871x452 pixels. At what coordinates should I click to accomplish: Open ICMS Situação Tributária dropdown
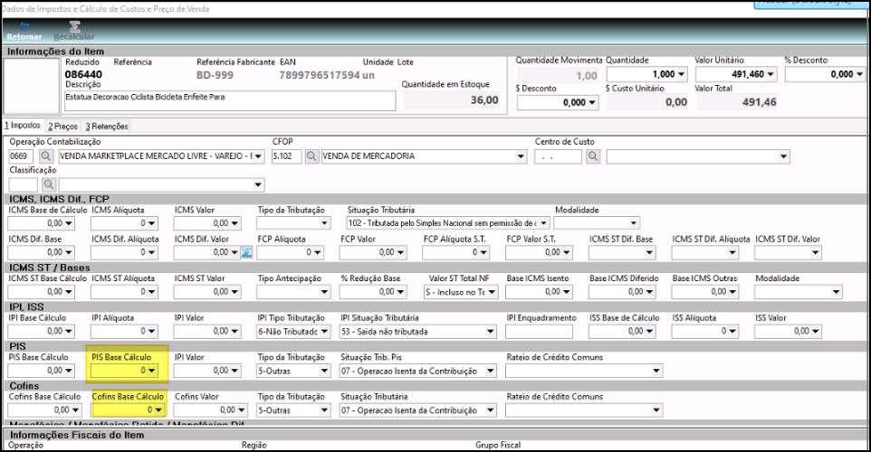pyautogui.click(x=544, y=223)
